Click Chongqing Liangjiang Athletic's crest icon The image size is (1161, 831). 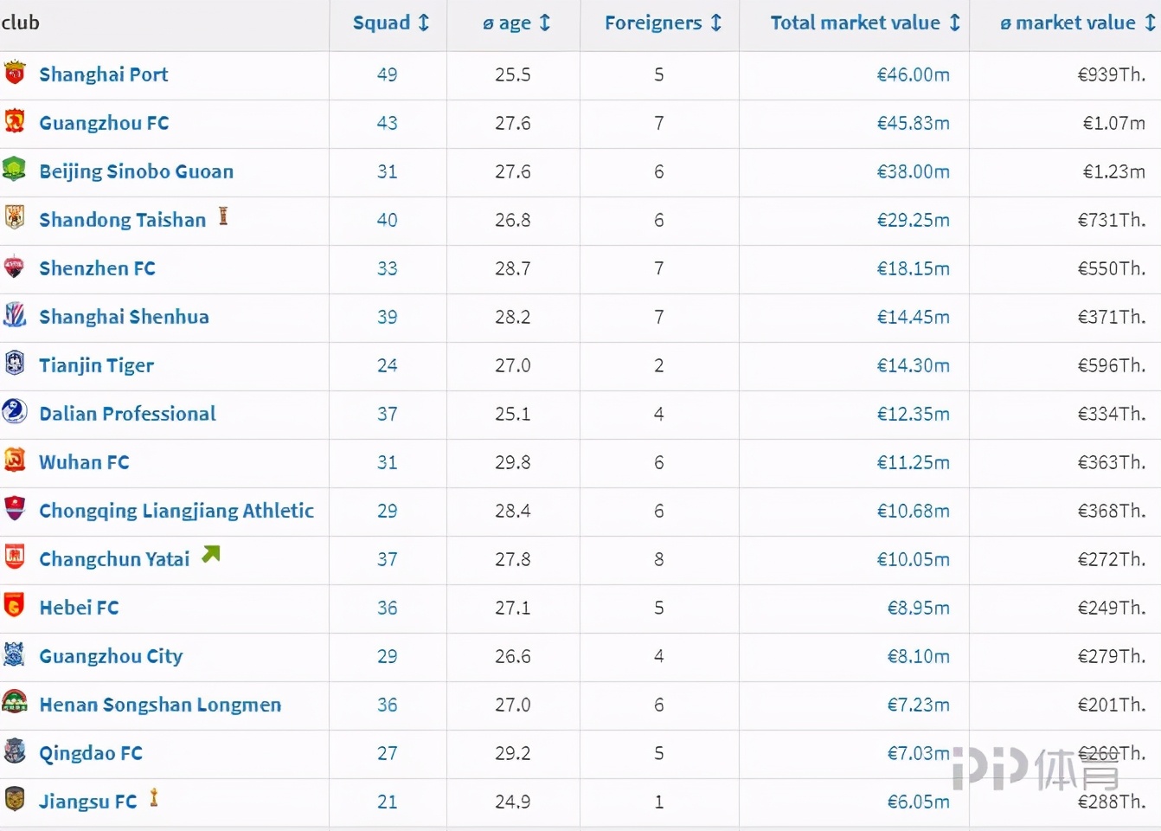tap(15, 508)
